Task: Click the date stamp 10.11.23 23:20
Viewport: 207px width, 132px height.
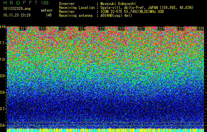Action: click(x=17, y=15)
